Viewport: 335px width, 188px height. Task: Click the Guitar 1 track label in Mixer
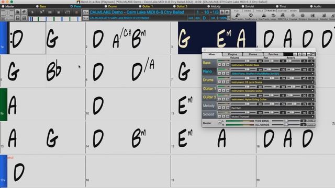tap(209, 89)
